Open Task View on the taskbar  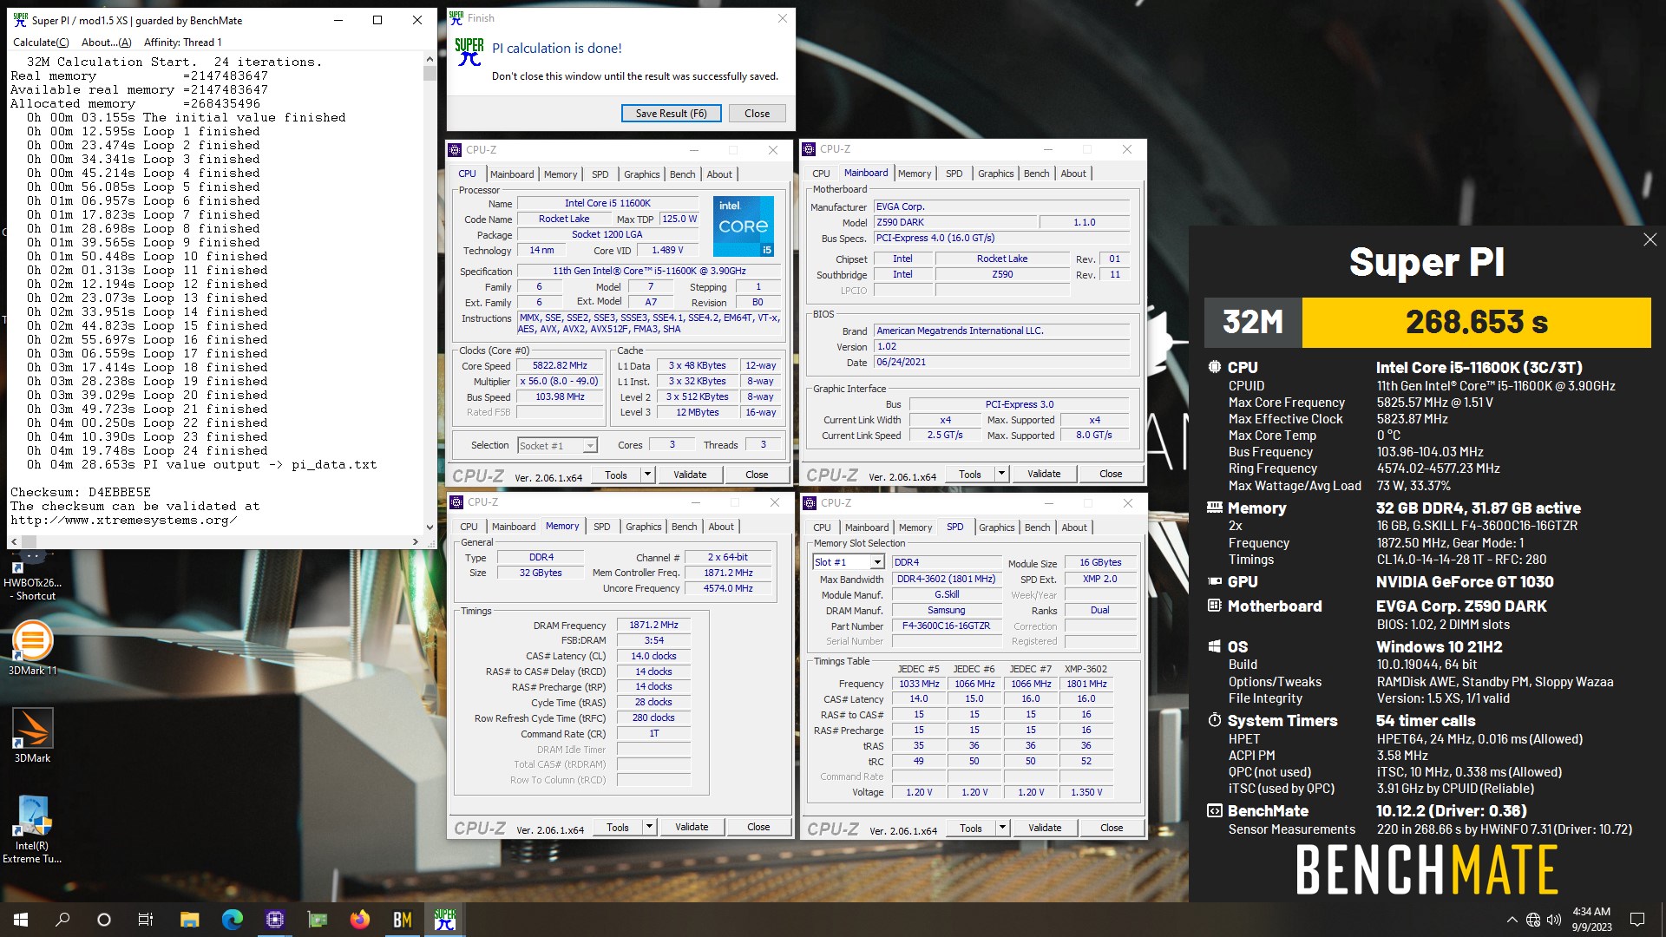(146, 920)
